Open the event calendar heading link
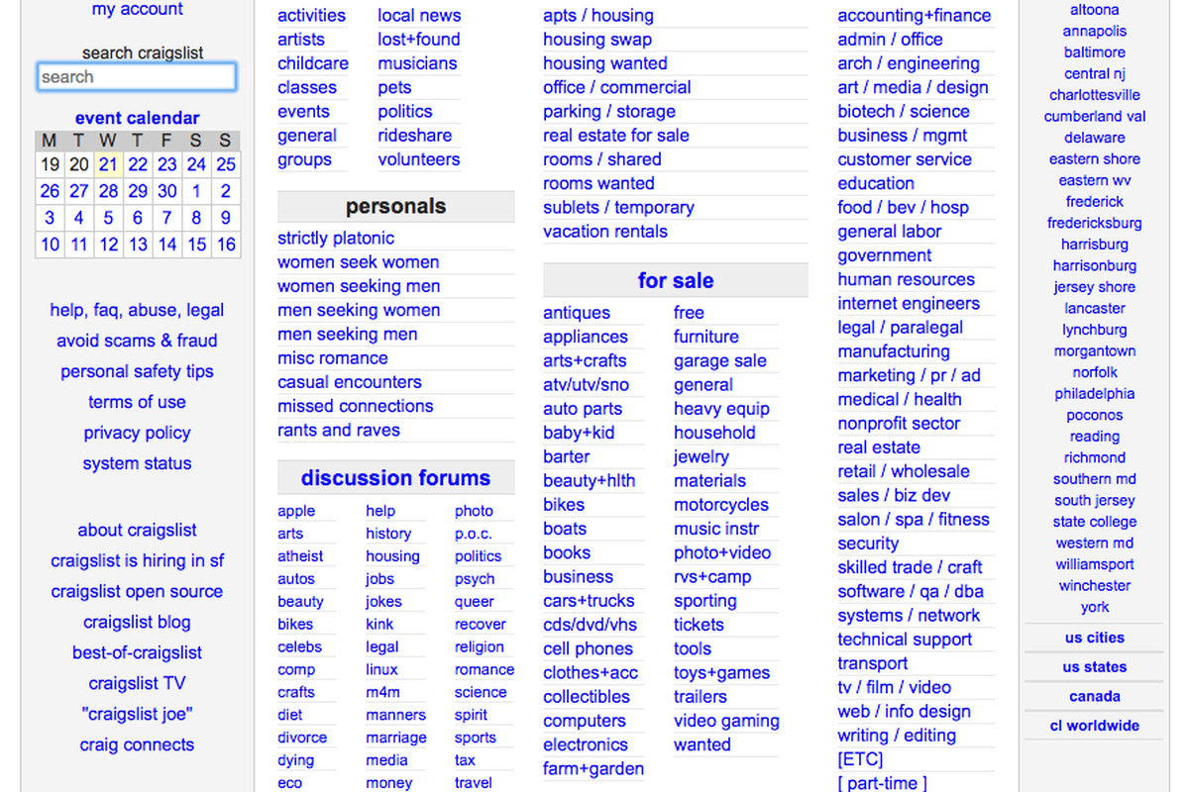The image size is (1189, 792). pyautogui.click(x=137, y=118)
